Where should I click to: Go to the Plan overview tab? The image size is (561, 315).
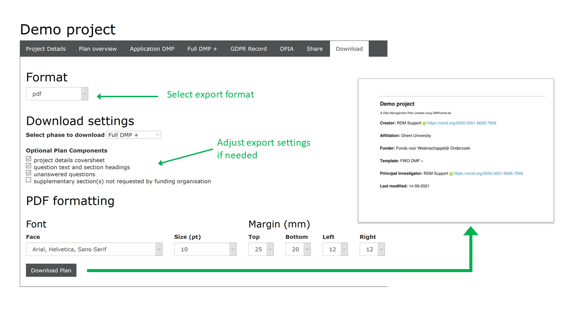tap(98, 49)
